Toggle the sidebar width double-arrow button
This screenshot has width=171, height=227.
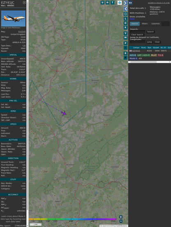130,3
